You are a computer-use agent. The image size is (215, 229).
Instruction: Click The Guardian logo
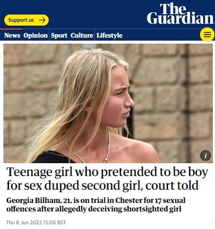coord(180,14)
